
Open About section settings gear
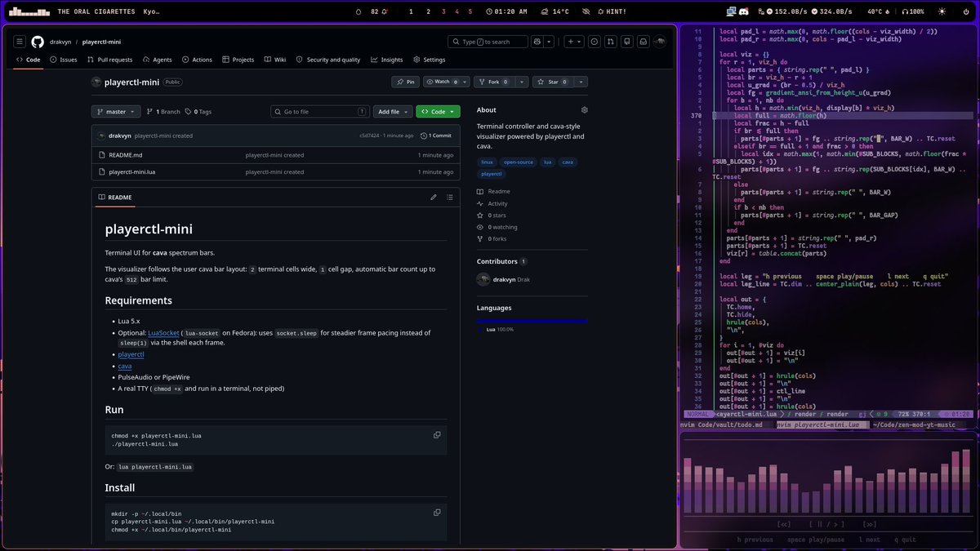[584, 109]
